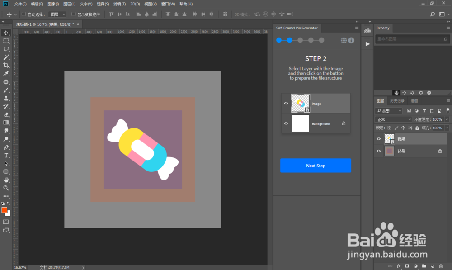
Task: Enable the 显示变换控件 checkbox
Action: [74, 14]
